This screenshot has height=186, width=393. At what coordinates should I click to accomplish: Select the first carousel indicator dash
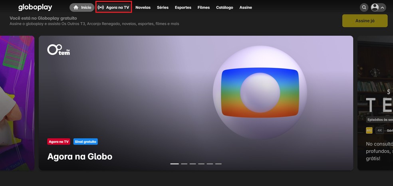(x=175, y=164)
